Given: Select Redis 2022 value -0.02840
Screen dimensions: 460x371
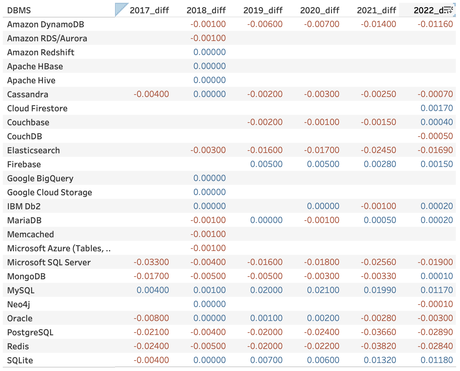Looking at the screenshot, I should 435,346.
